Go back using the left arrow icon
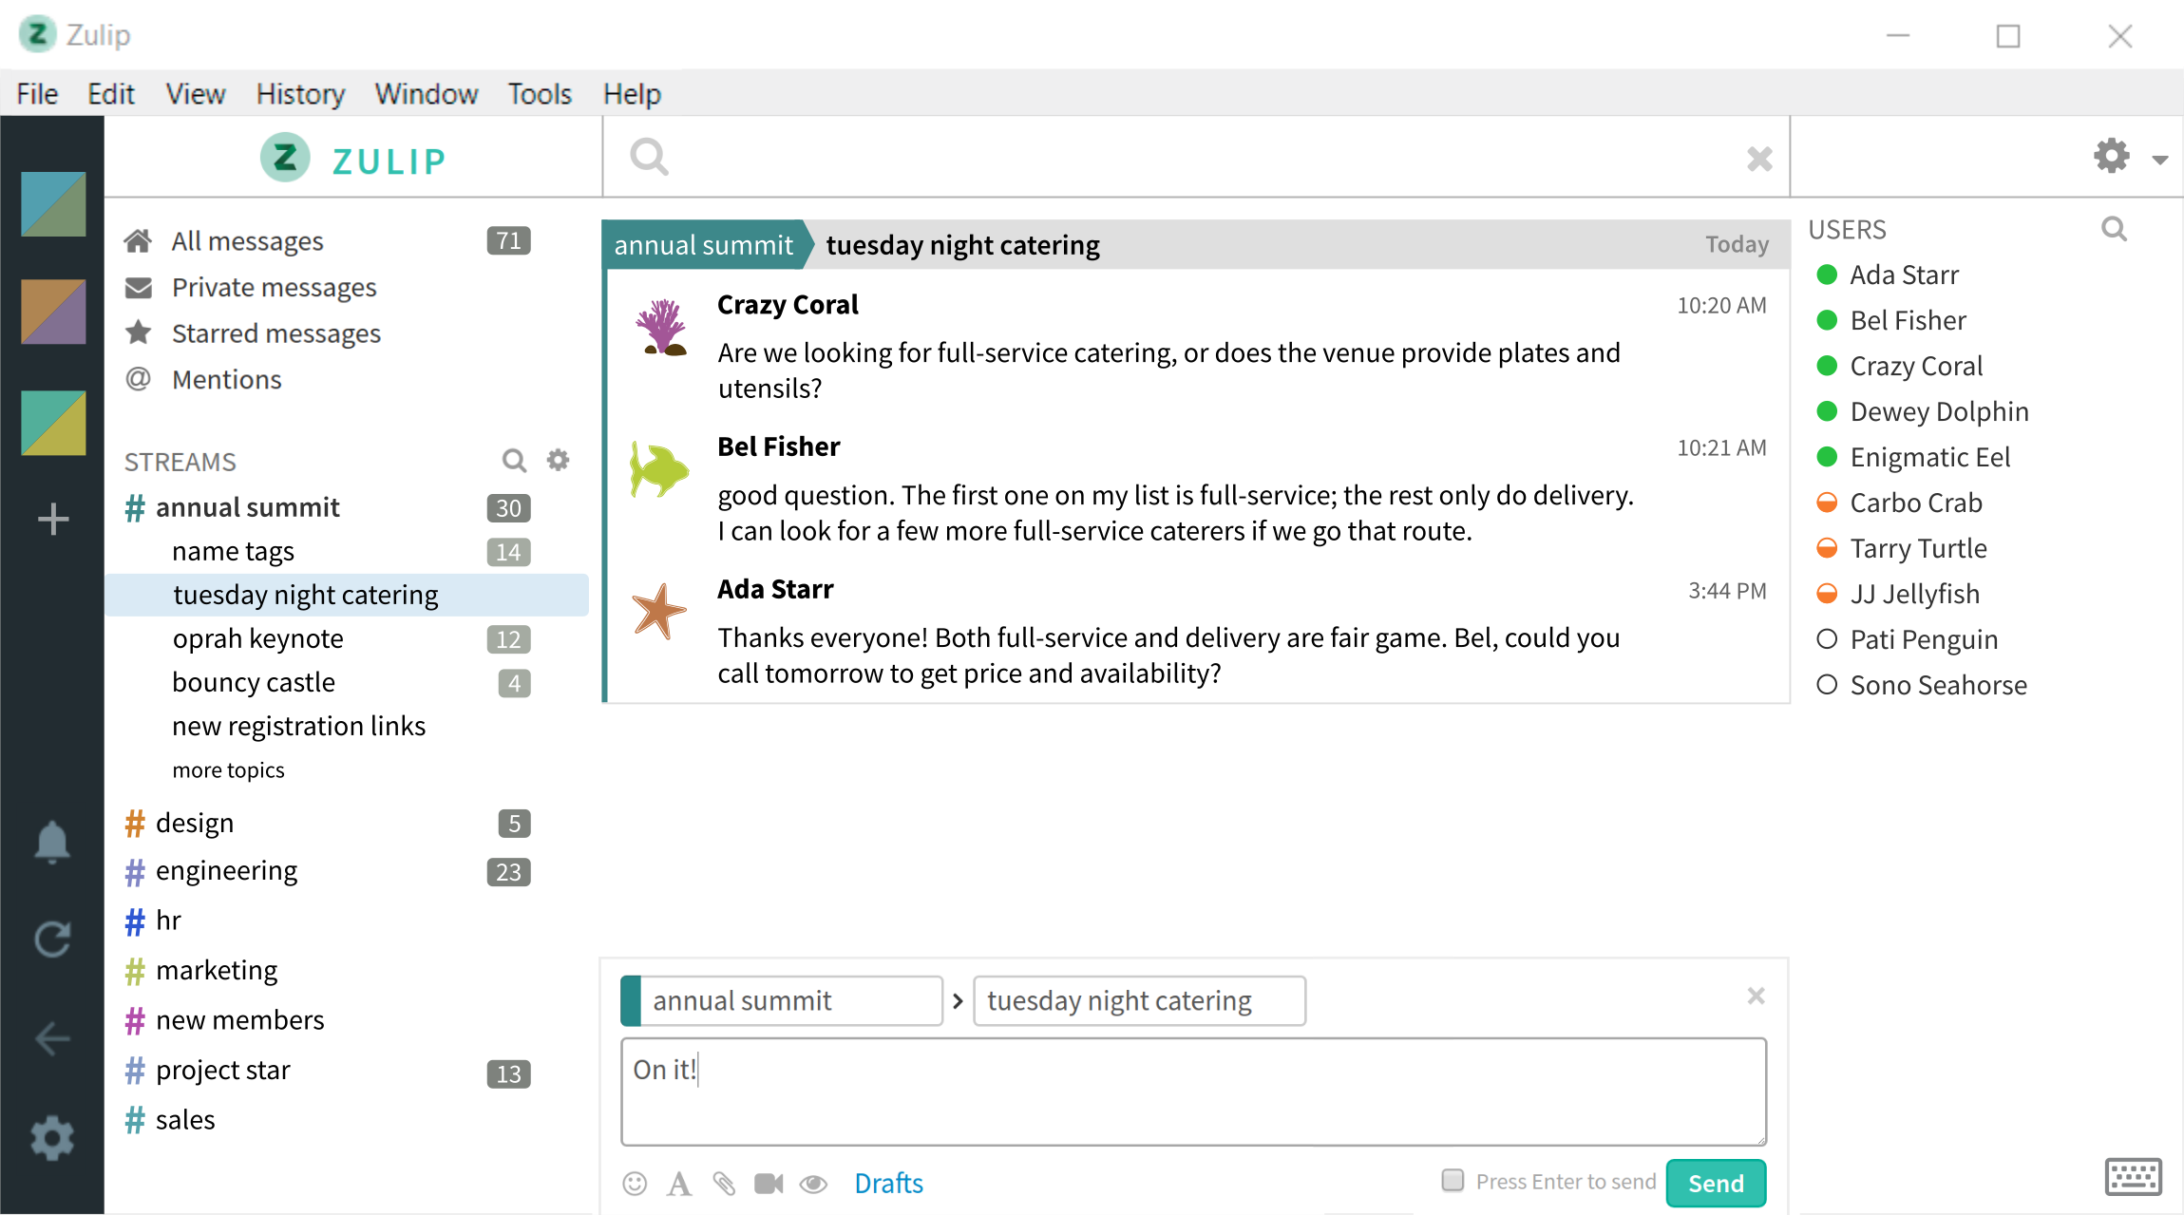The width and height of the screenshot is (2184, 1215). coord(52,1038)
